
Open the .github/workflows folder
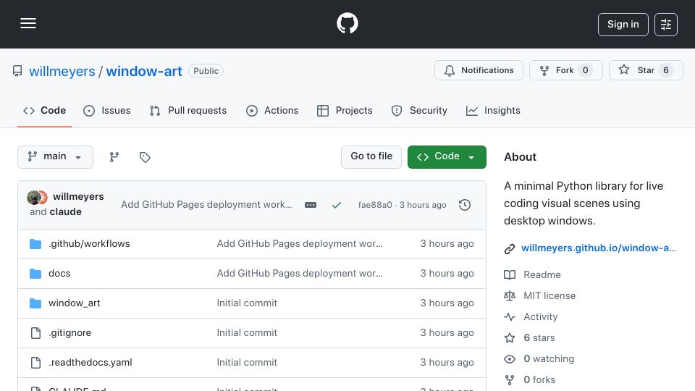(x=89, y=243)
